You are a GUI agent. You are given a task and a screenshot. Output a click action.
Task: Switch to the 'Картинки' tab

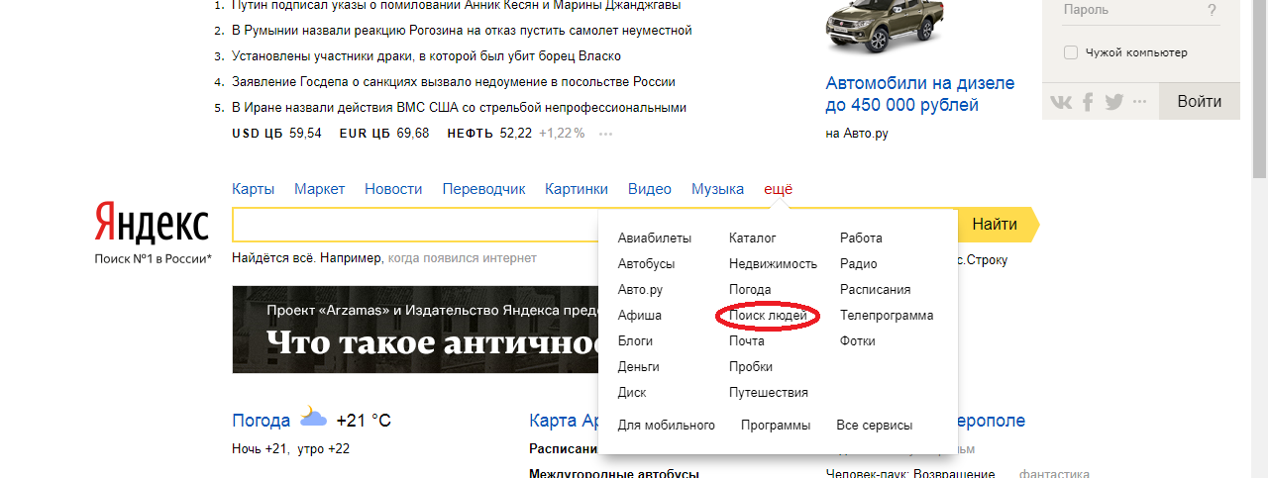[576, 189]
